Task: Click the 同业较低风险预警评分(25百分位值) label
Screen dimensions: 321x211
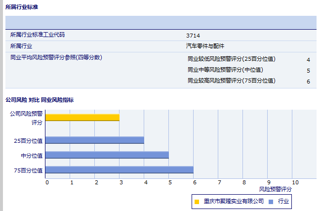Action: (232, 59)
